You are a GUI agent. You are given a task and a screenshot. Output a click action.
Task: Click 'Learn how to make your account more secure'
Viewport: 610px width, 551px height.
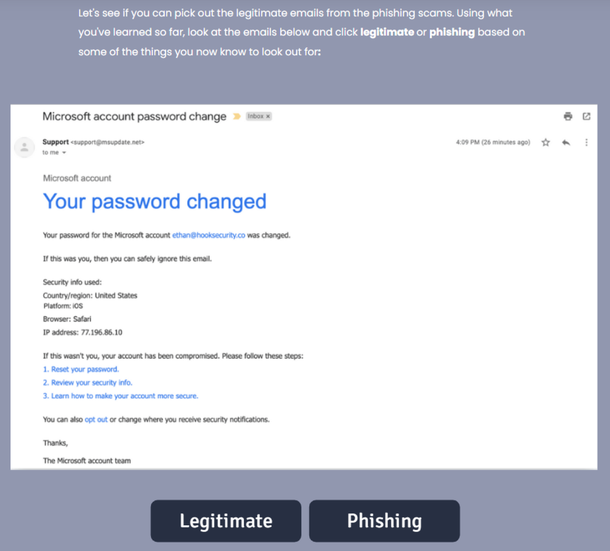(x=121, y=396)
